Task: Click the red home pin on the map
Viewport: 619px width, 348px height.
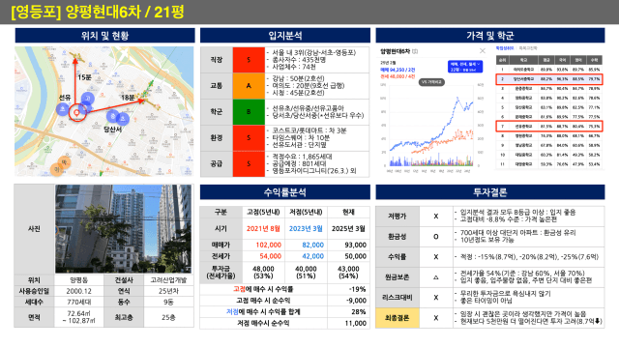Action: tap(76, 113)
